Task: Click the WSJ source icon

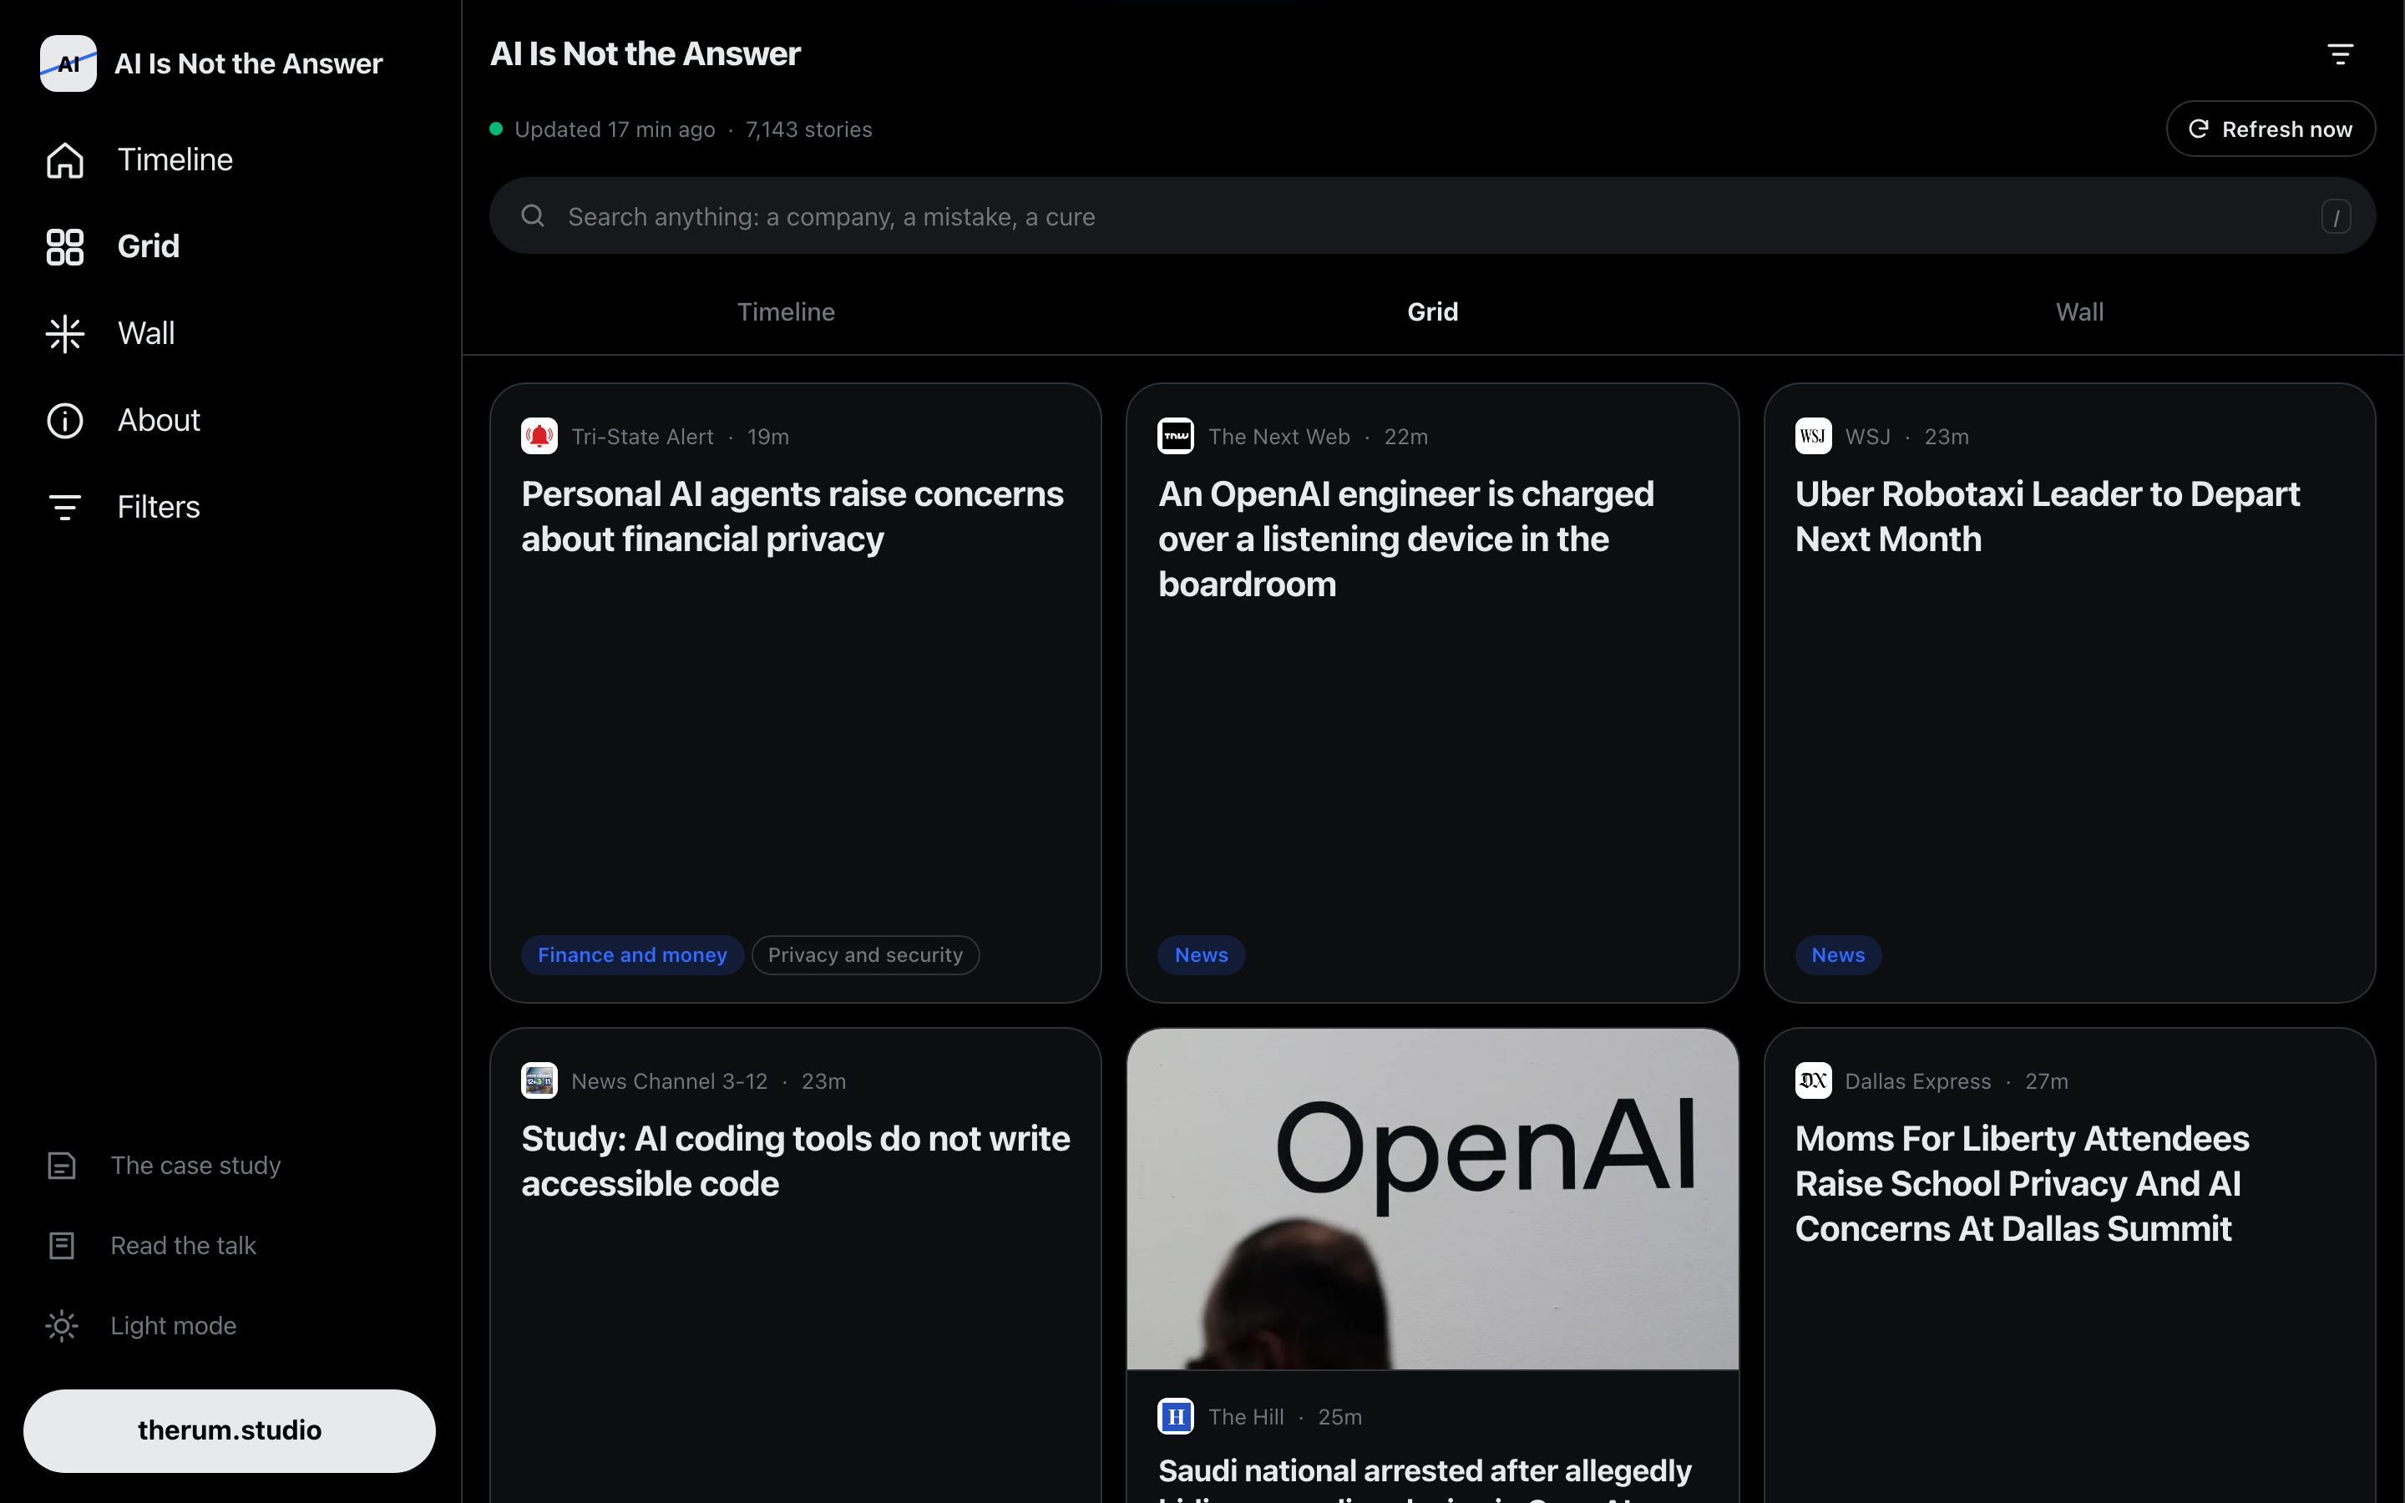Action: [1813, 437]
